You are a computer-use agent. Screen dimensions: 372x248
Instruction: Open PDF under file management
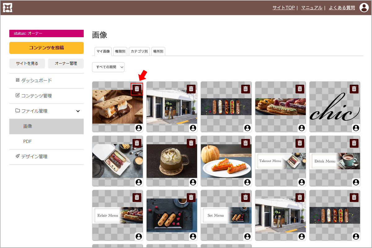28,142
